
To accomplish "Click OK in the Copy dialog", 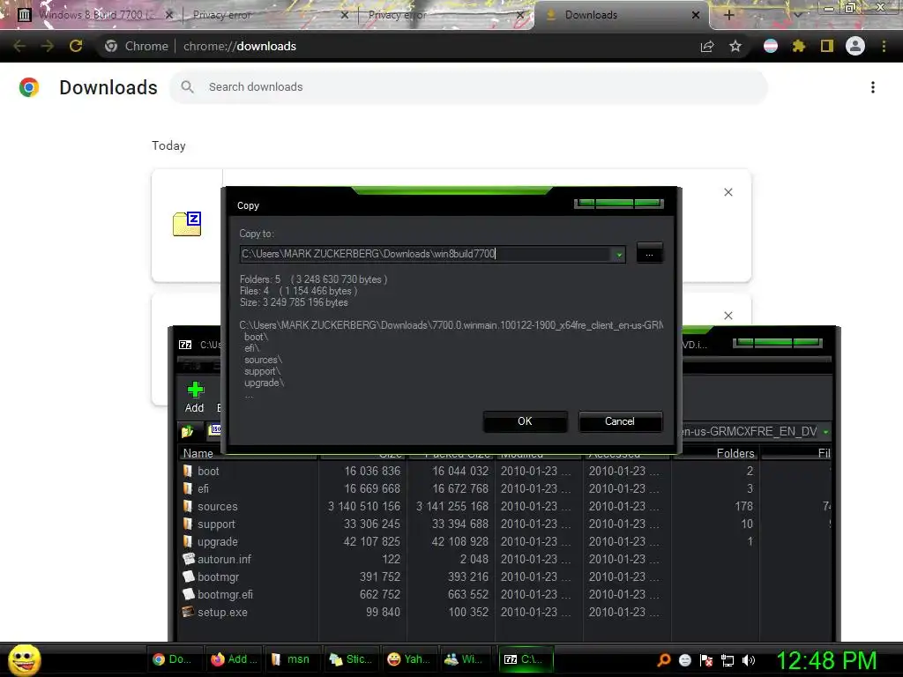I will [525, 421].
